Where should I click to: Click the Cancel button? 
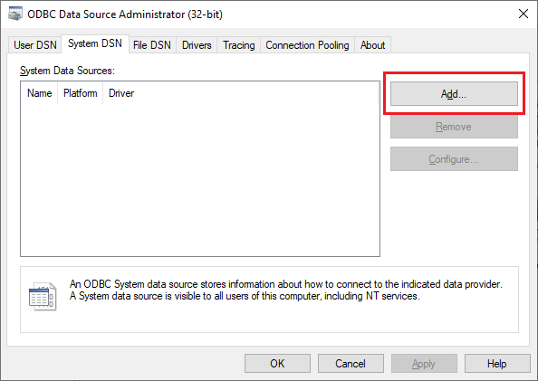click(x=351, y=364)
